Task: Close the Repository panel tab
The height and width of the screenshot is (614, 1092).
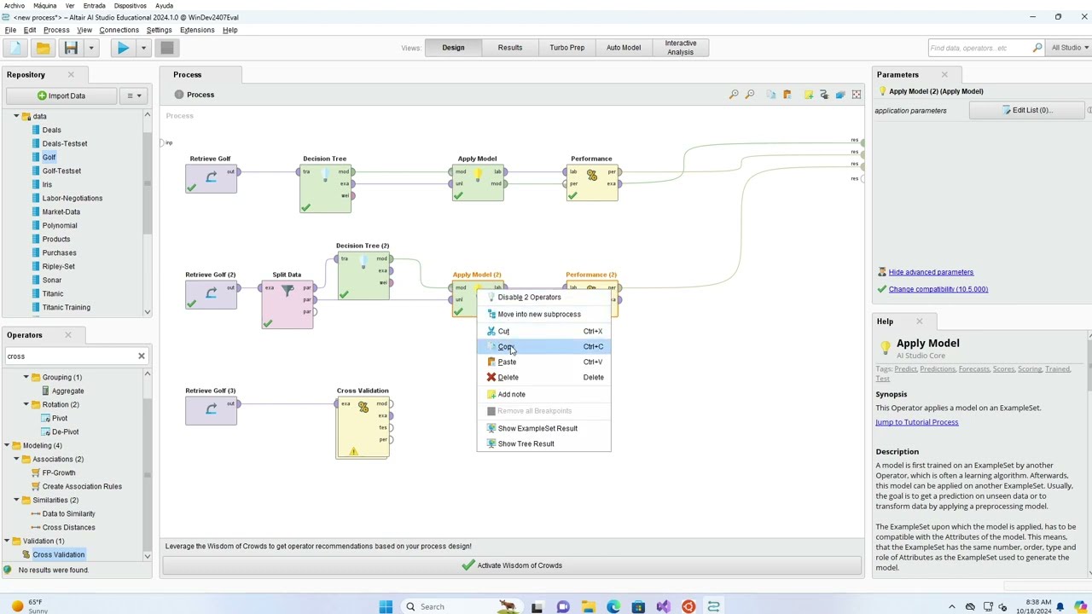Action: tap(71, 74)
